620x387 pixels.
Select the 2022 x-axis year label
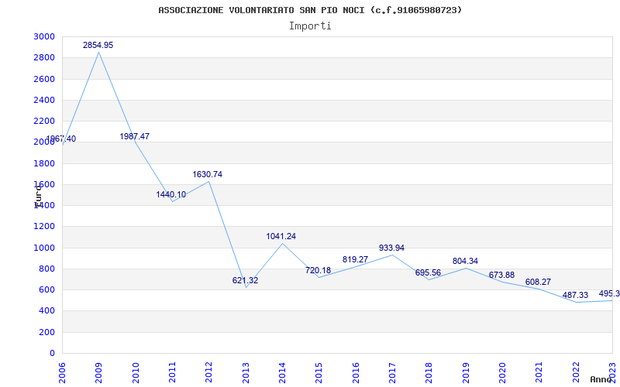[576, 372]
